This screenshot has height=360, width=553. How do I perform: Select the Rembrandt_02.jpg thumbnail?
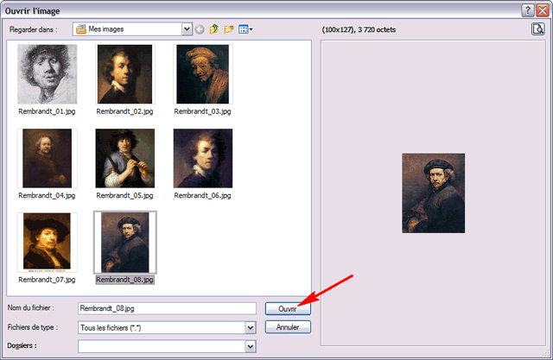point(124,74)
